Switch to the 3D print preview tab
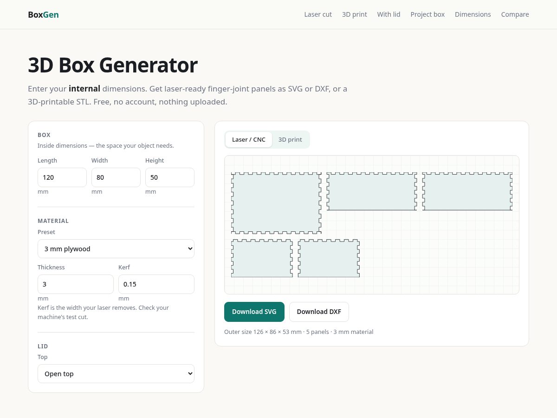Screen dimensions: 557x418 [x=290, y=139]
